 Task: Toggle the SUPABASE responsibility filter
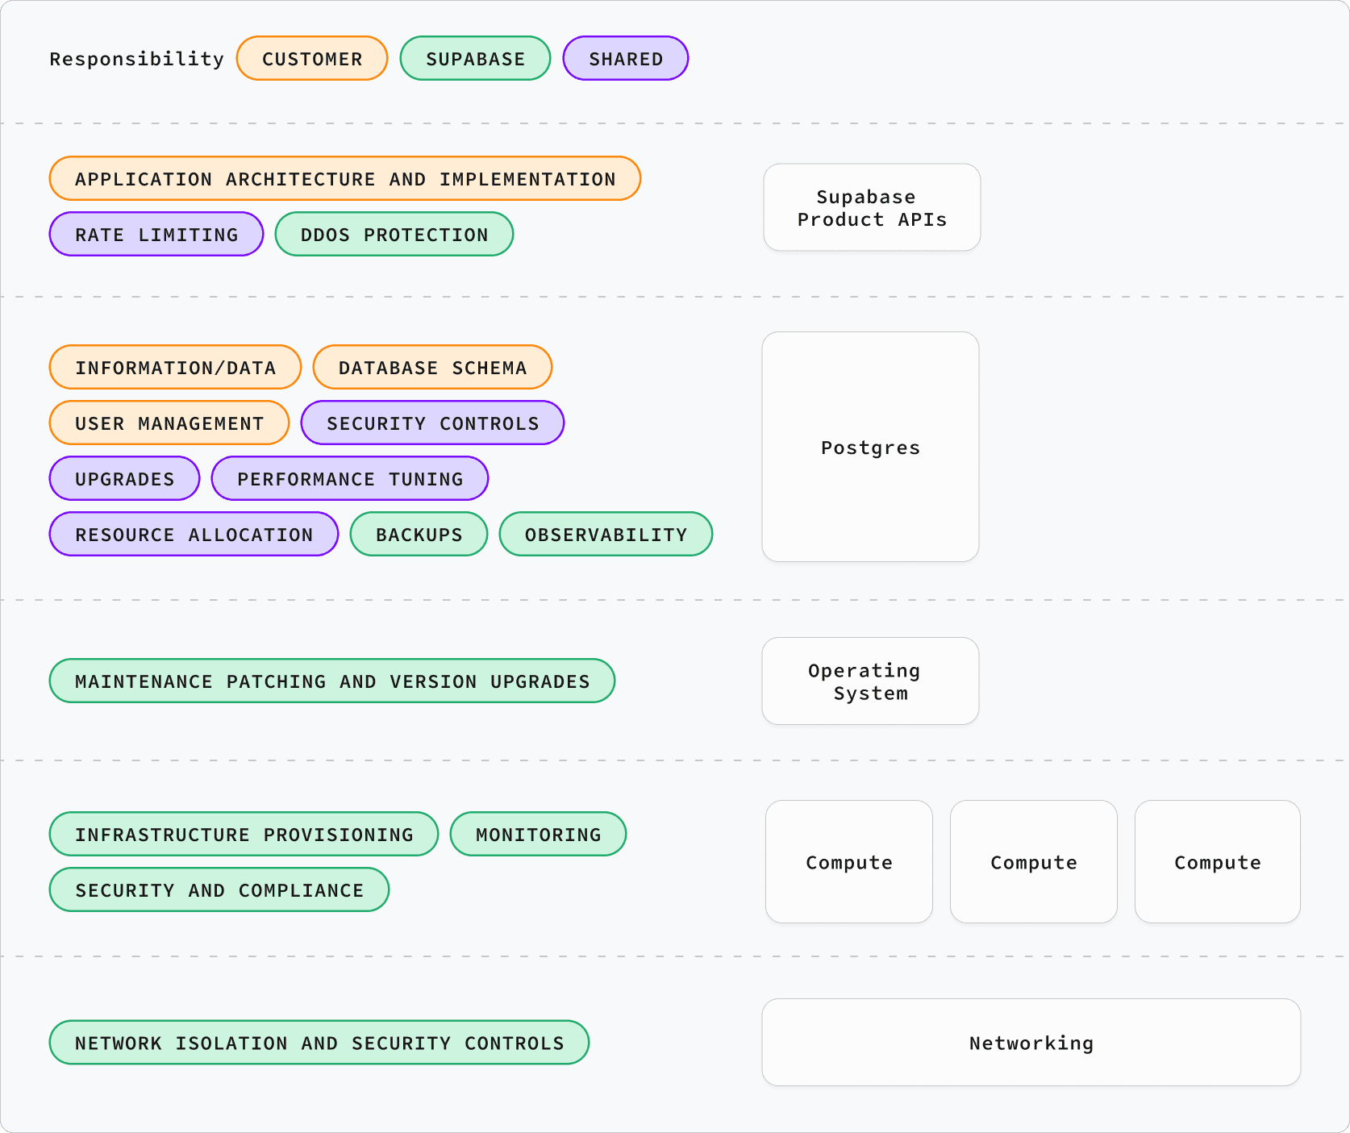(x=475, y=57)
